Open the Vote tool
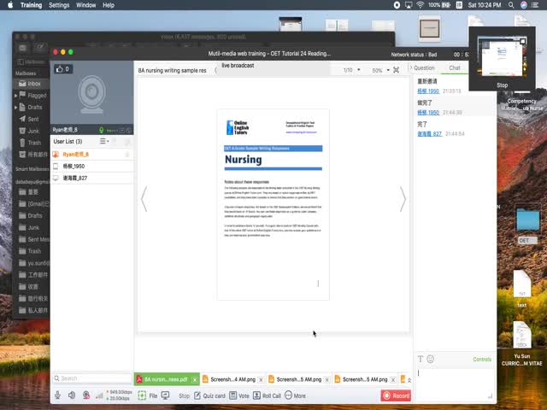Viewport: 547px width, 410px height. pos(239,395)
